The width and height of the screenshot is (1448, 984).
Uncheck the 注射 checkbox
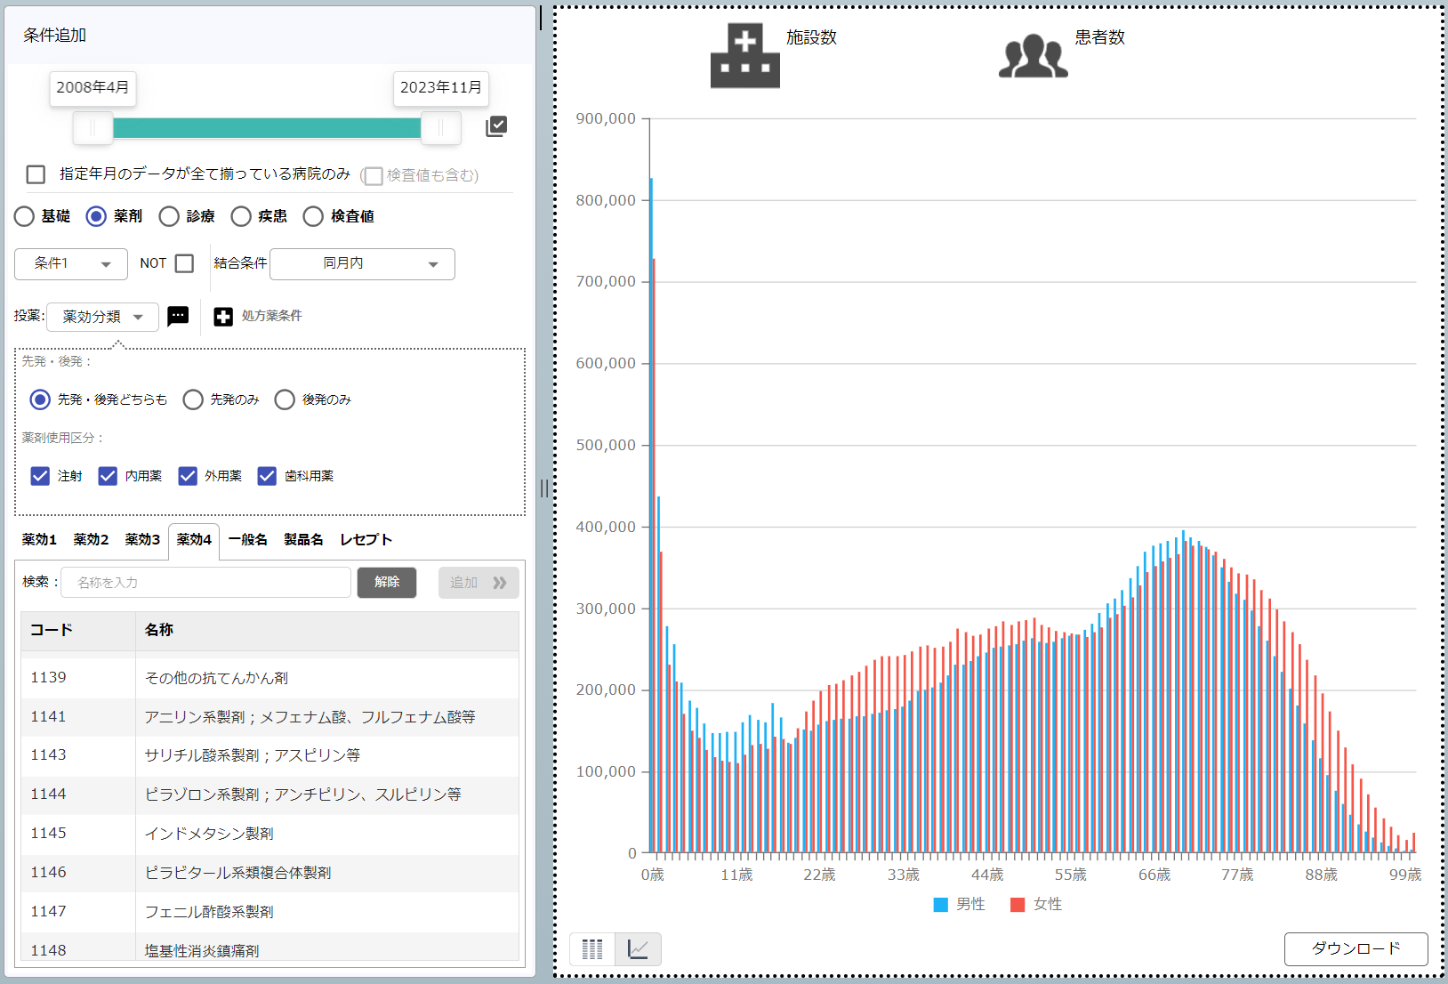[40, 476]
